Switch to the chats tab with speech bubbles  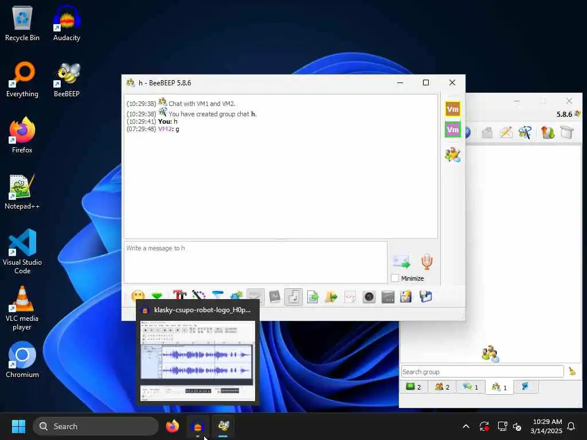click(x=471, y=387)
